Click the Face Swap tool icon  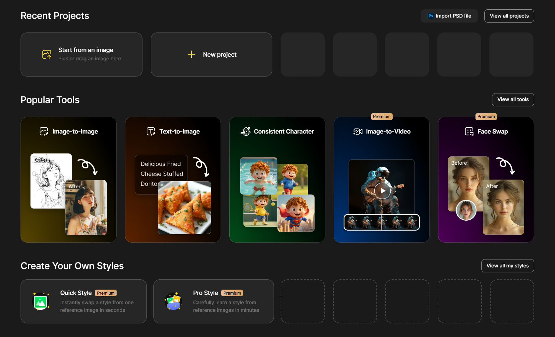pyautogui.click(x=469, y=132)
